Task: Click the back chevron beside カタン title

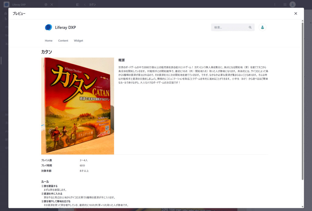Action: tap(84, 5)
